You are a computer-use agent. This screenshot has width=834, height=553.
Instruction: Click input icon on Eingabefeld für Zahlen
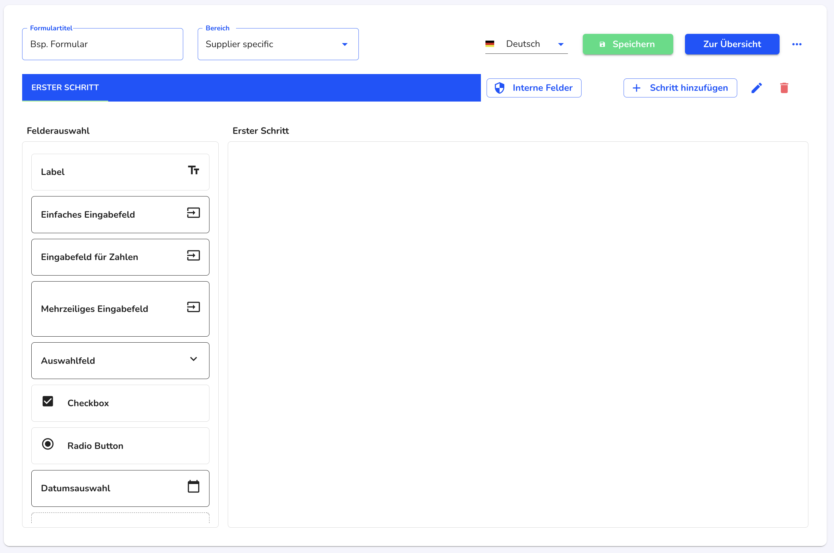point(194,255)
